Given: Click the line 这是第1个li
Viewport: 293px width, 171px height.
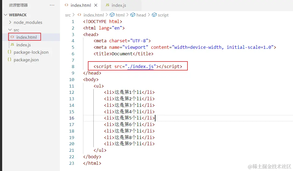Looking at the screenshot, I should pyautogui.click(x=129, y=92).
